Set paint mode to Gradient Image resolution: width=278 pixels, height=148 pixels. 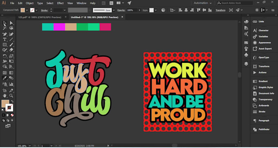(8, 115)
